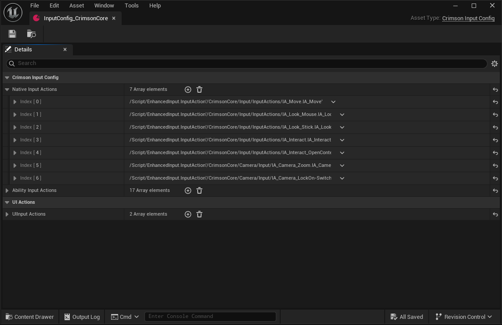
Task: Reset Index [ 3 ] to default value
Action: click(x=495, y=140)
